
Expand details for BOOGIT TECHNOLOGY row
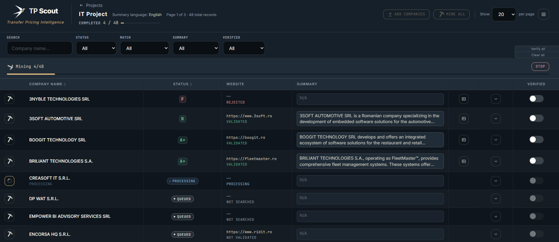point(496,140)
